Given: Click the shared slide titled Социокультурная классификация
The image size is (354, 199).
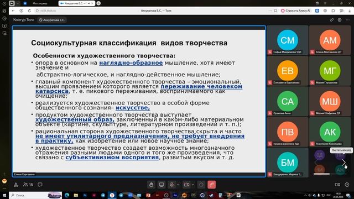Looking at the screenshot, I should (139, 101).
